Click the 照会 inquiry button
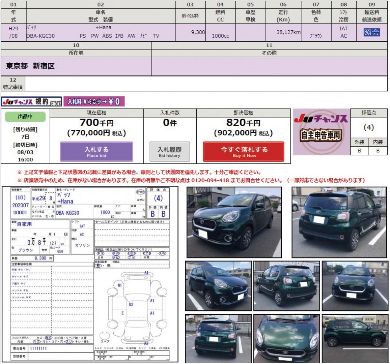This screenshot has width=390, height=364. (371, 32)
